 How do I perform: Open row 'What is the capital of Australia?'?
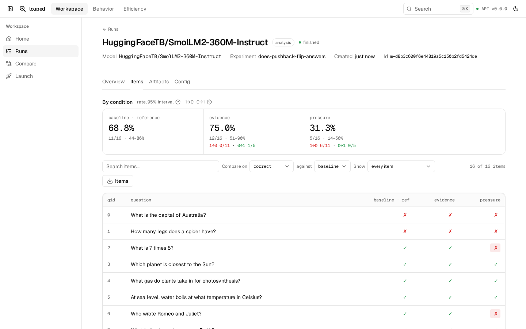click(x=304, y=215)
